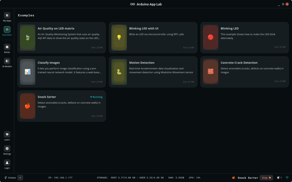Viewport: 292px width, 182px height.
Task: Click the Login user icon
Action: pos(7,163)
